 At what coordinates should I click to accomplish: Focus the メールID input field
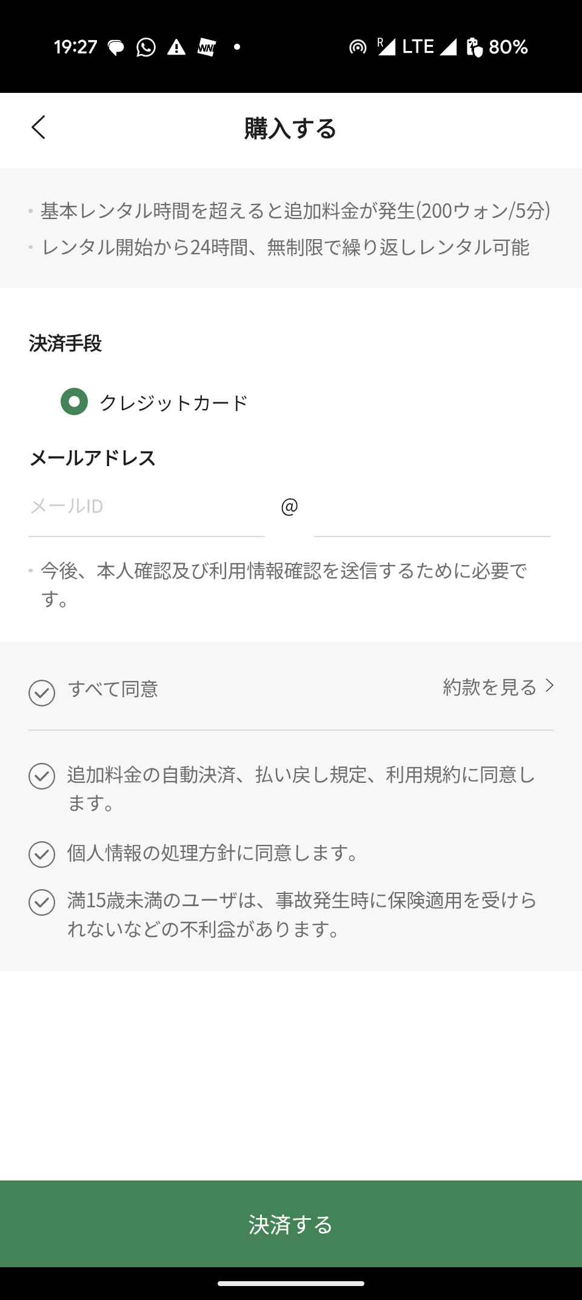pyautogui.click(x=146, y=507)
